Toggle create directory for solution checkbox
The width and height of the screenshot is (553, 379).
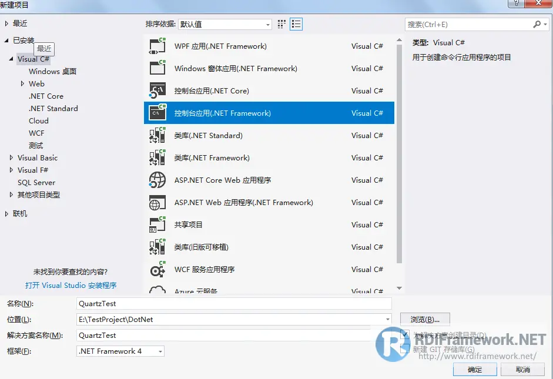pos(405,334)
